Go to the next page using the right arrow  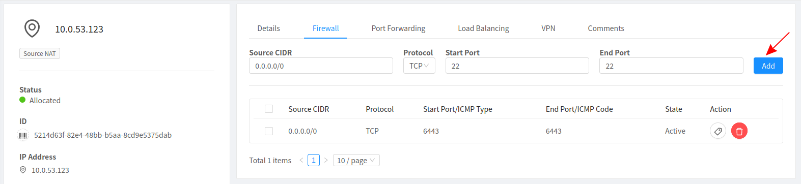coord(326,160)
